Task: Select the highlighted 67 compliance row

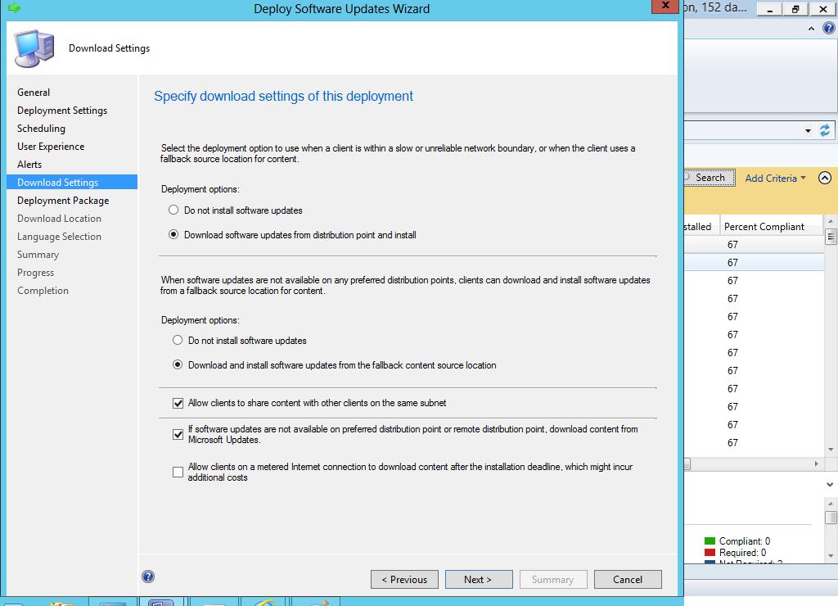Action: coord(754,262)
